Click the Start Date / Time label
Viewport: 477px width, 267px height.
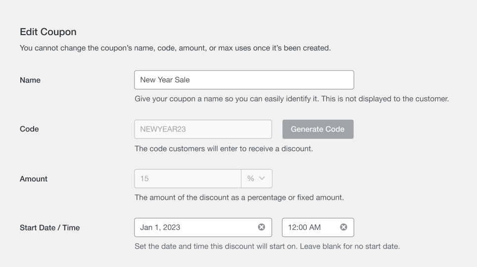(x=49, y=228)
